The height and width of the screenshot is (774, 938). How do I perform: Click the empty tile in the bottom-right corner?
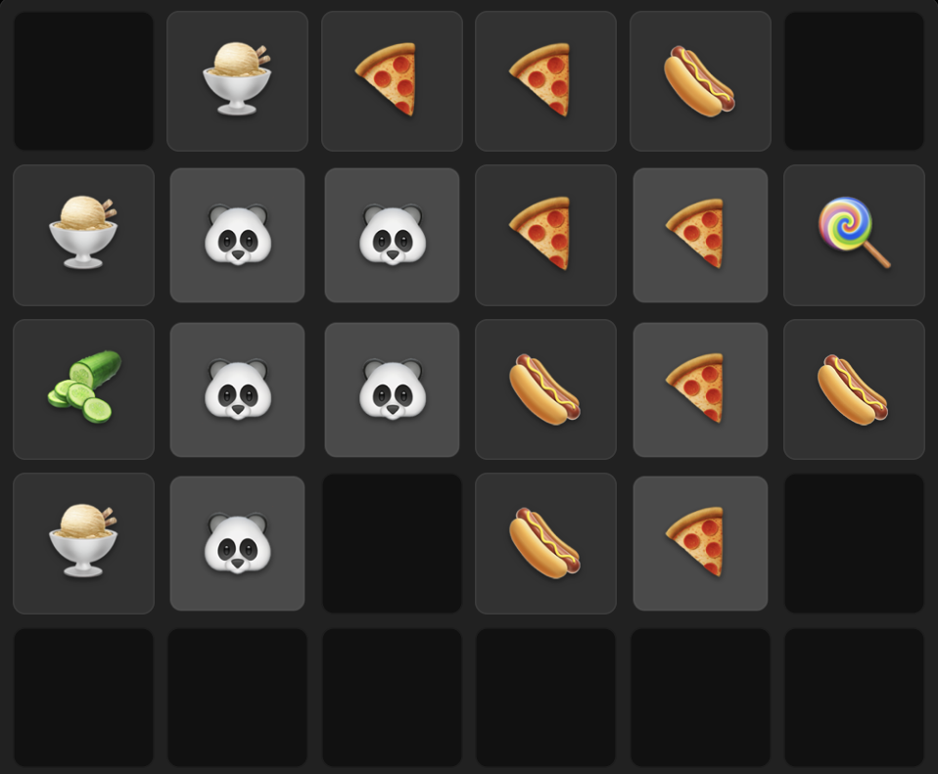click(x=854, y=697)
